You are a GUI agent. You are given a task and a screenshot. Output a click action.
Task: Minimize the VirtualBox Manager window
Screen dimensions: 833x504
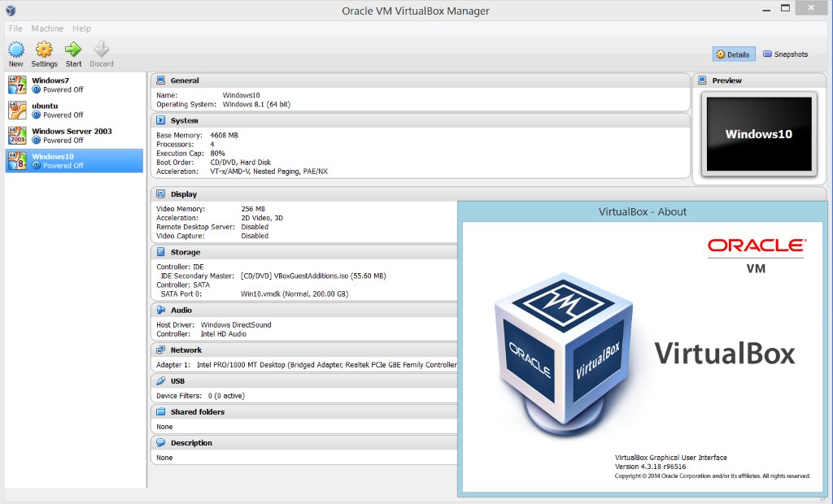766,9
